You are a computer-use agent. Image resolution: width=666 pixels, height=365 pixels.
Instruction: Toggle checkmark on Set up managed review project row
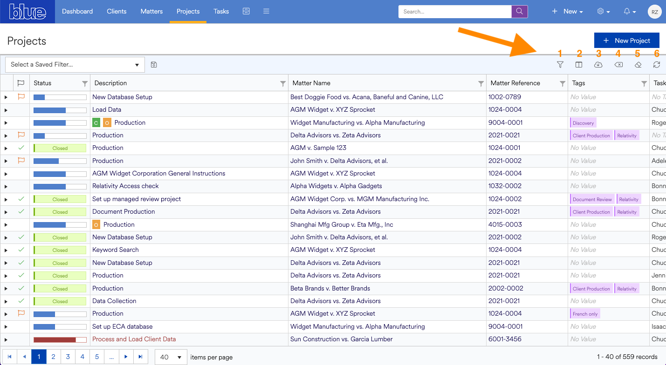(21, 199)
